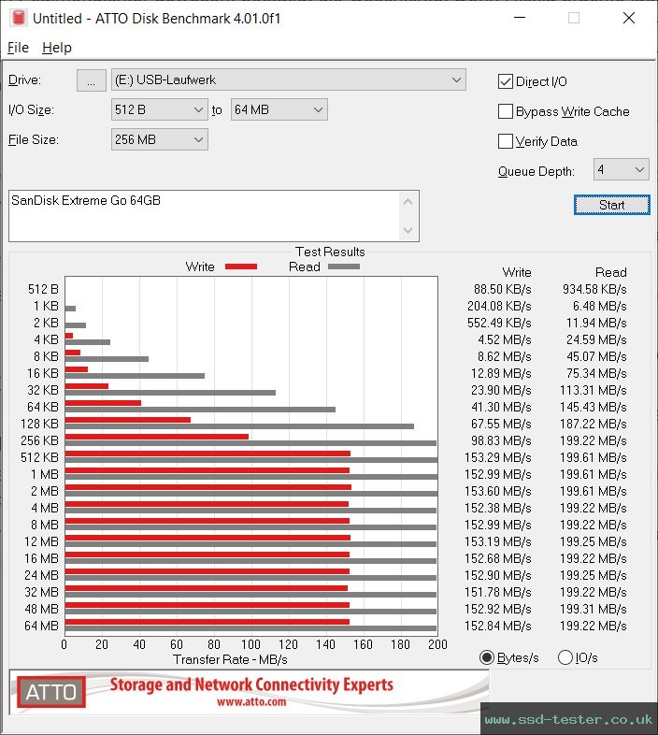658x735 pixels.
Task: Click the 145.43 MB/s read value
Action: coord(594,408)
